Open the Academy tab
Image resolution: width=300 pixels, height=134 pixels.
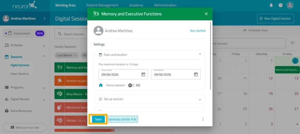pyautogui.click(x=136, y=5)
